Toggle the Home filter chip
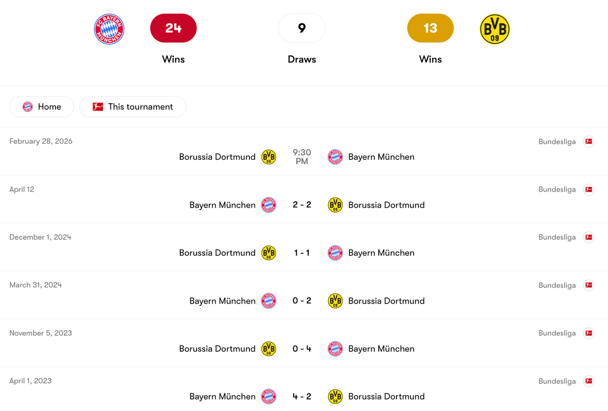This screenshot has height=411, width=608. coord(41,107)
